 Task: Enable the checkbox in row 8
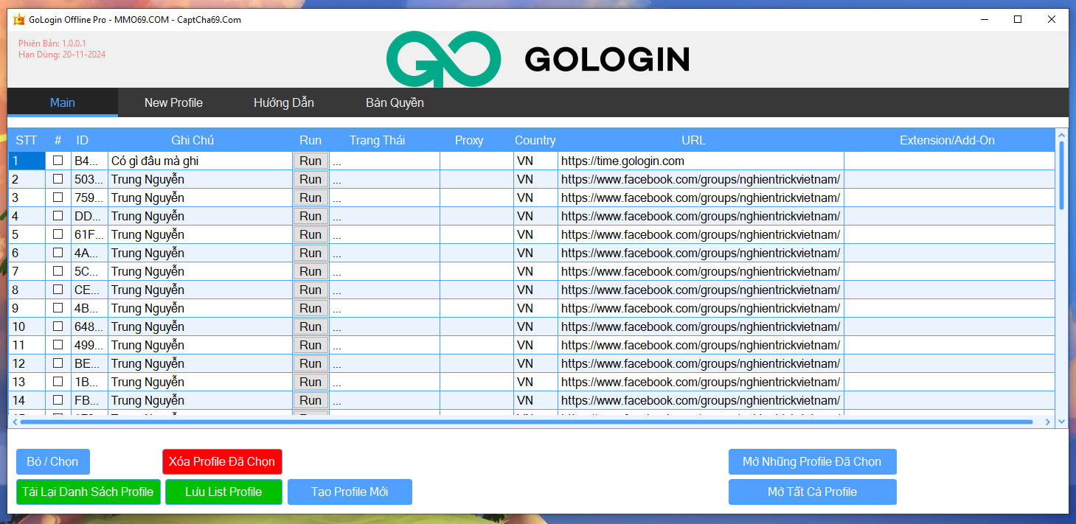click(x=58, y=289)
